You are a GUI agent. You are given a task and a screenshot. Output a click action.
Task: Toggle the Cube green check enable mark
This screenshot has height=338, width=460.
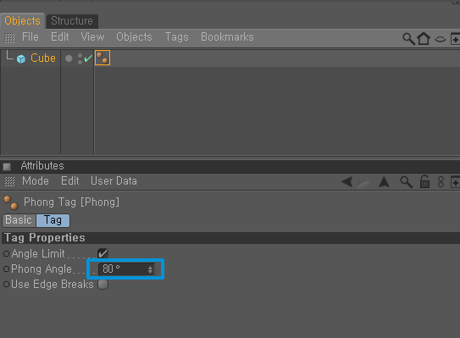coord(88,58)
